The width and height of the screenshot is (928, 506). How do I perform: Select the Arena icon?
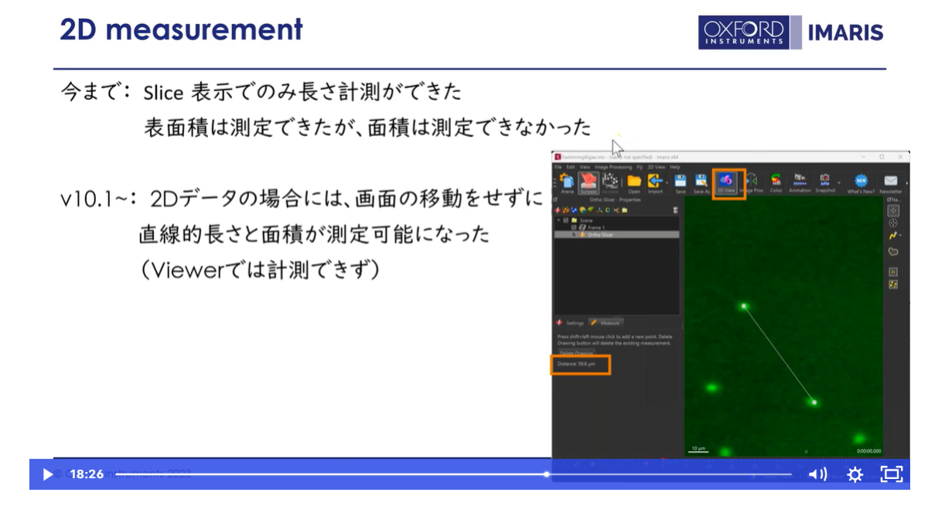coord(567,181)
